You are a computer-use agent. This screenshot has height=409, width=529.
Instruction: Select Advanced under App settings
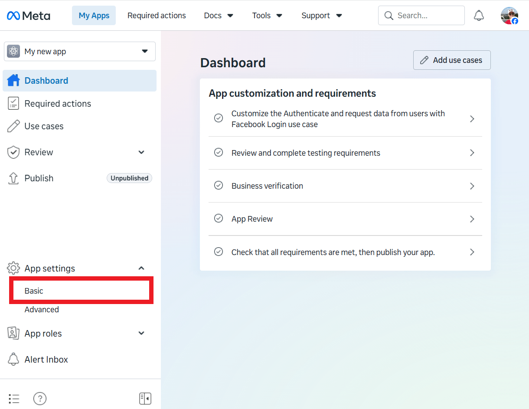click(42, 310)
